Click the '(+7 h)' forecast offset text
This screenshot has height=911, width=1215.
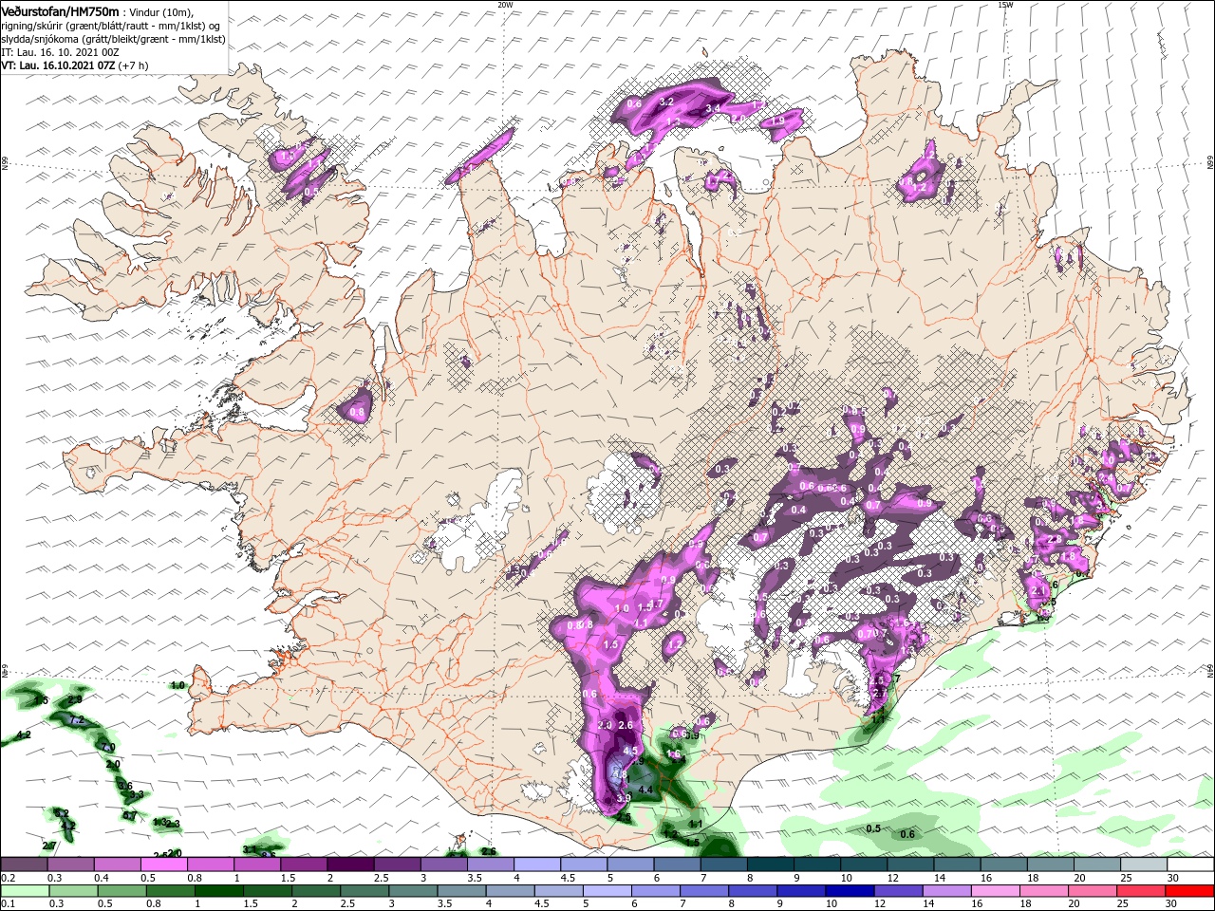[135, 65]
